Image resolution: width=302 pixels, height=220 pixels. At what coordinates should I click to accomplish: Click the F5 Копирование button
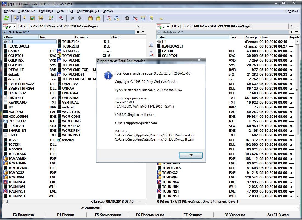pyautogui.click(x=108, y=215)
